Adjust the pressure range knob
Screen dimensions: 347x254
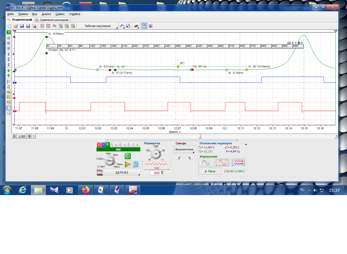[x=110, y=161]
